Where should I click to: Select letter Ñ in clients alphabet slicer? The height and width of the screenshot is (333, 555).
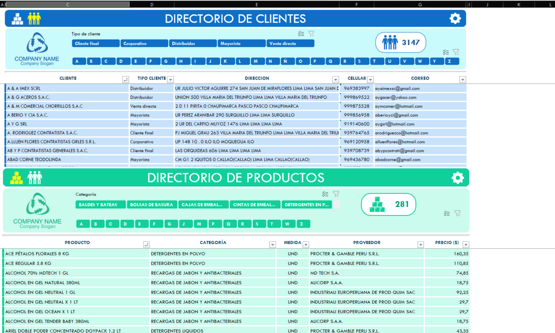(285, 61)
